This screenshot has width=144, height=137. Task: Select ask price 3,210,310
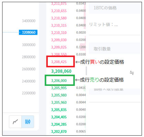(59, 33)
